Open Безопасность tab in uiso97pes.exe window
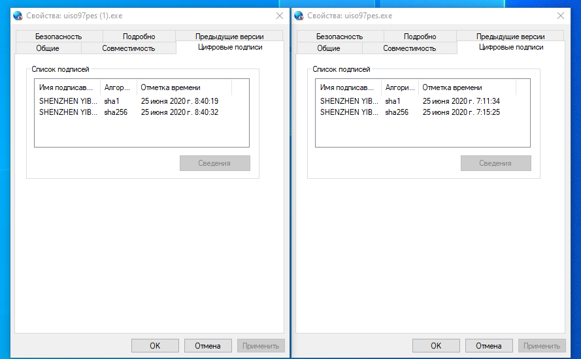581x359 pixels. [339, 37]
